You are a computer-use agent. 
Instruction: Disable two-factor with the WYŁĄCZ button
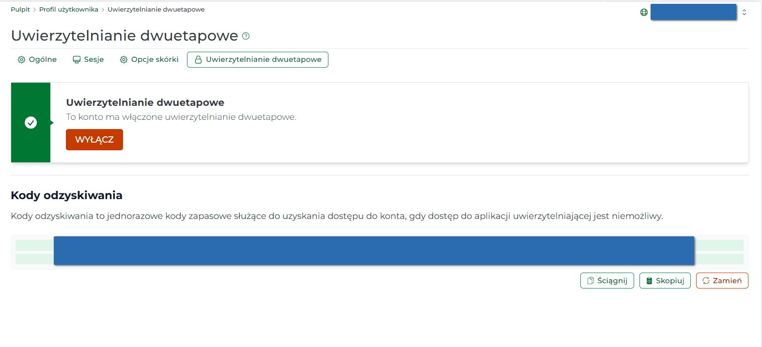click(x=94, y=140)
